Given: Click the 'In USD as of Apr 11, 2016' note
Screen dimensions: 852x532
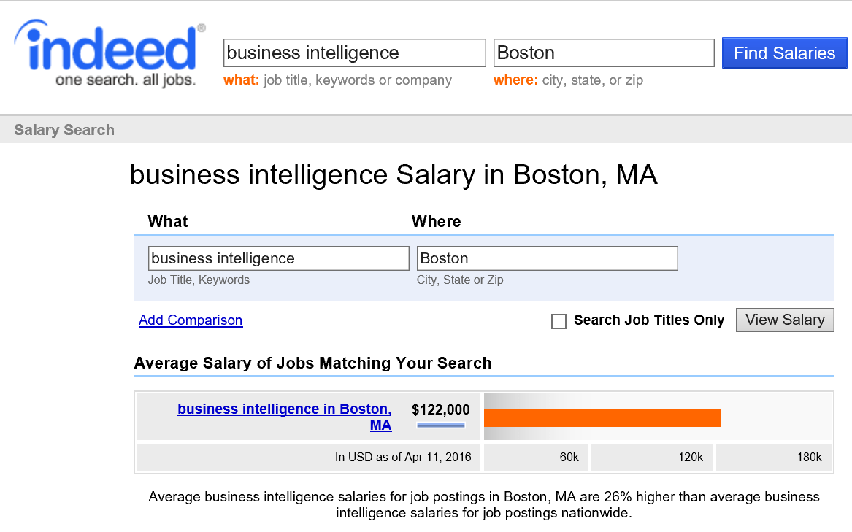Looking at the screenshot, I should [x=403, y=458].
